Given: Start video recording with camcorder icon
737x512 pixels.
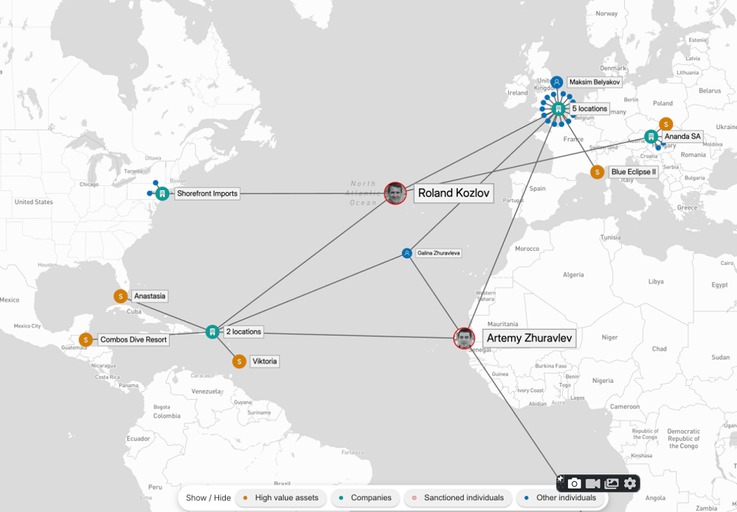Looking at the screenshot, I should (592, 483).
